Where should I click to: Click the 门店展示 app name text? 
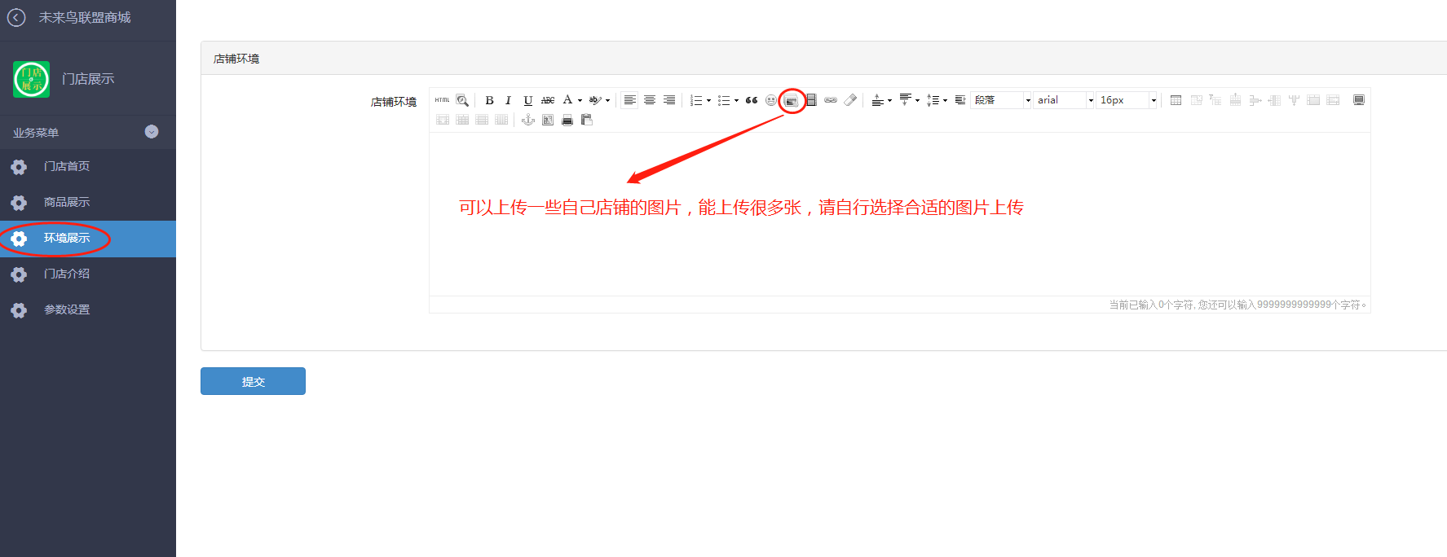click(x=88, y=79)
